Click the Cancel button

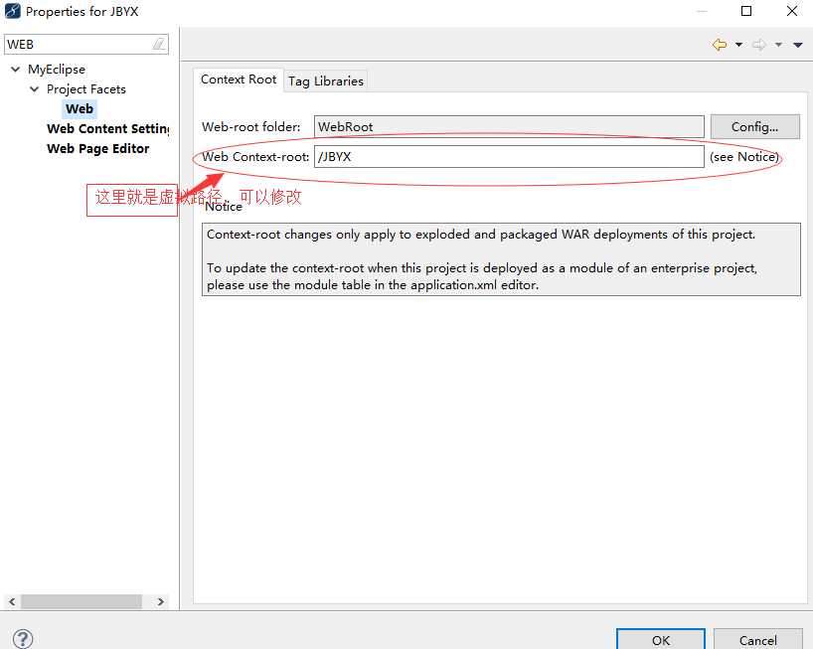pos(758,640)
